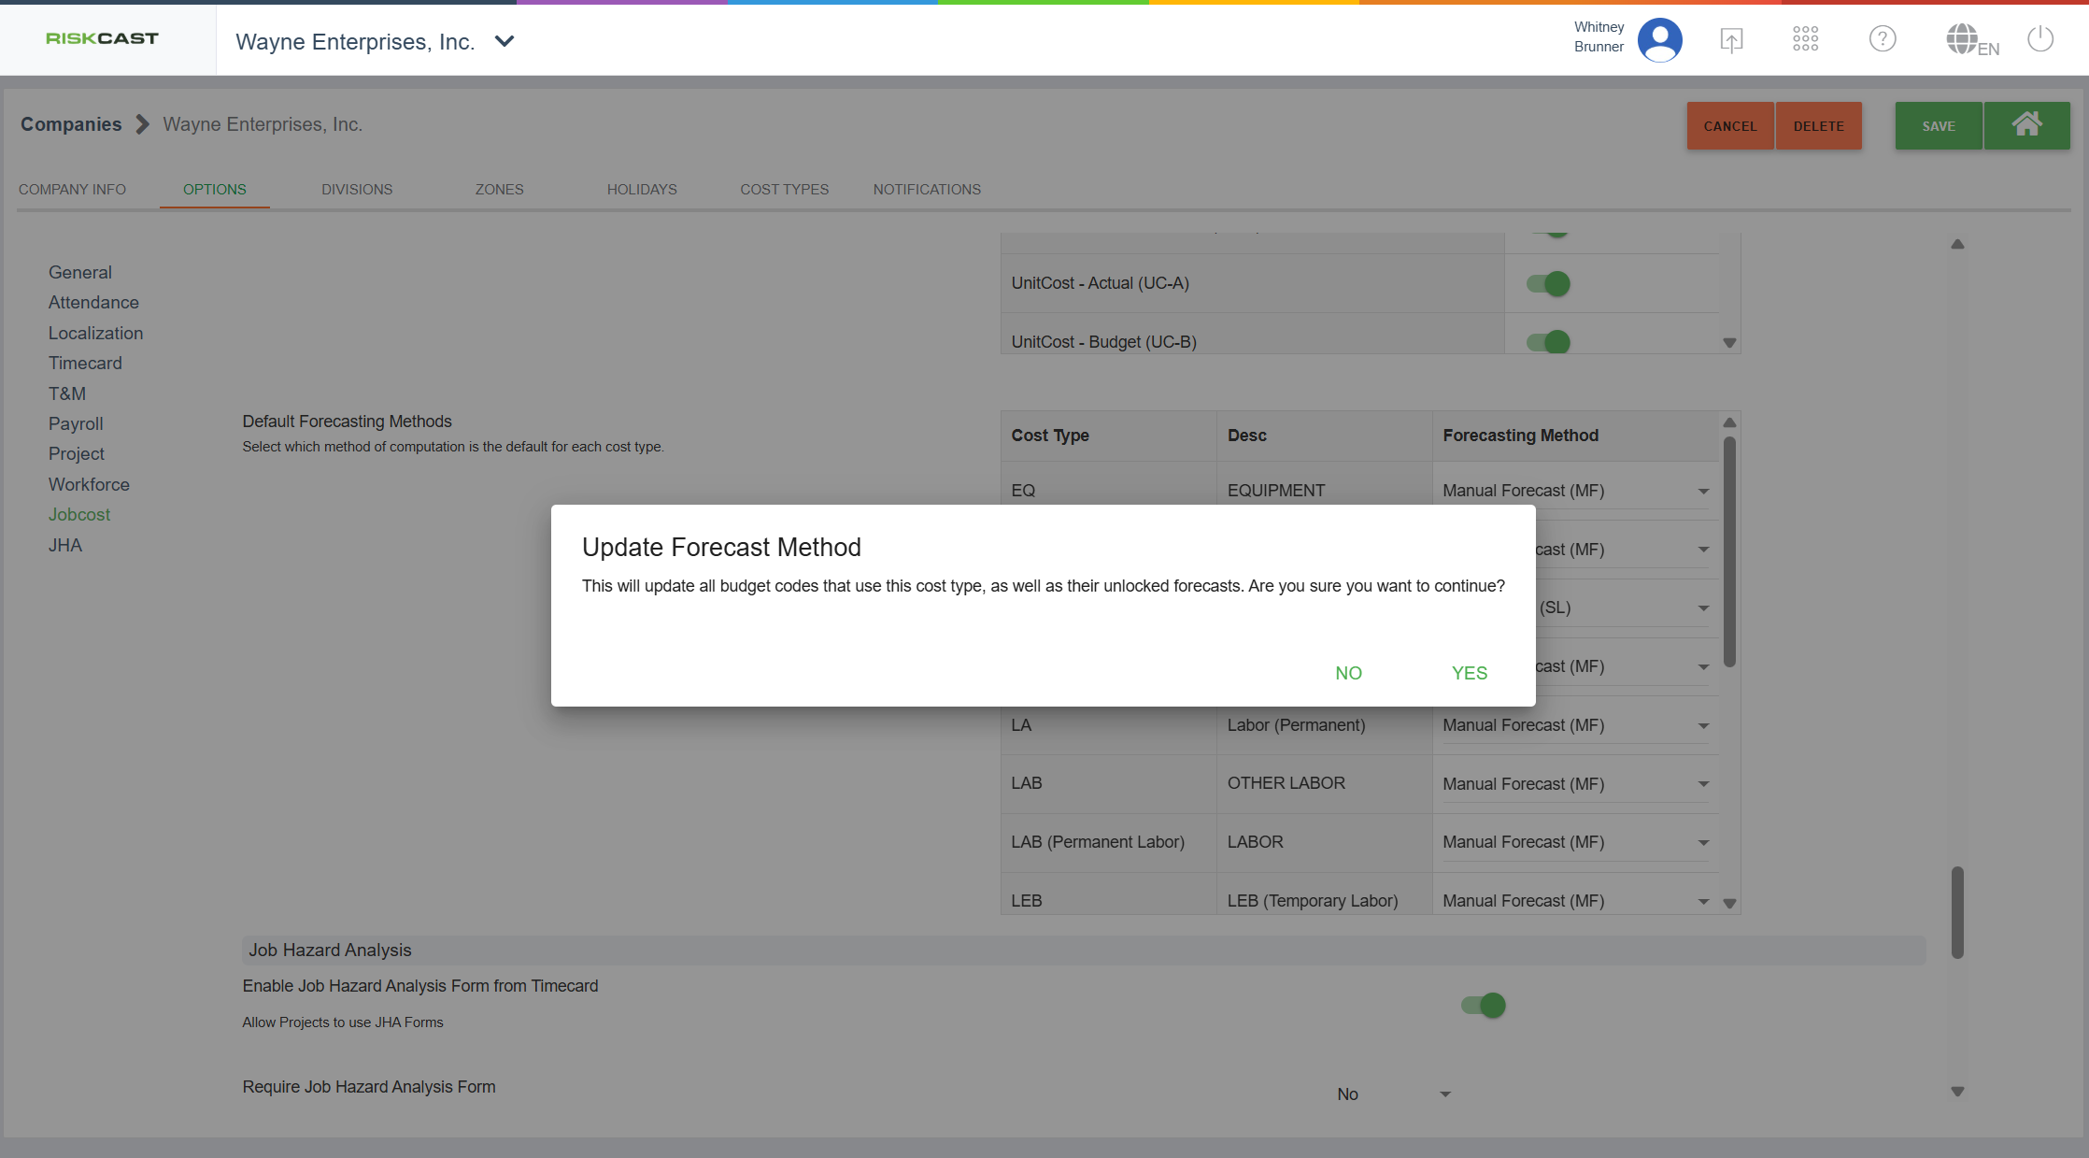Confirm dialog by clicking YES
The width and height of the screenshot is (2089, 1158).
[1469, 673]
